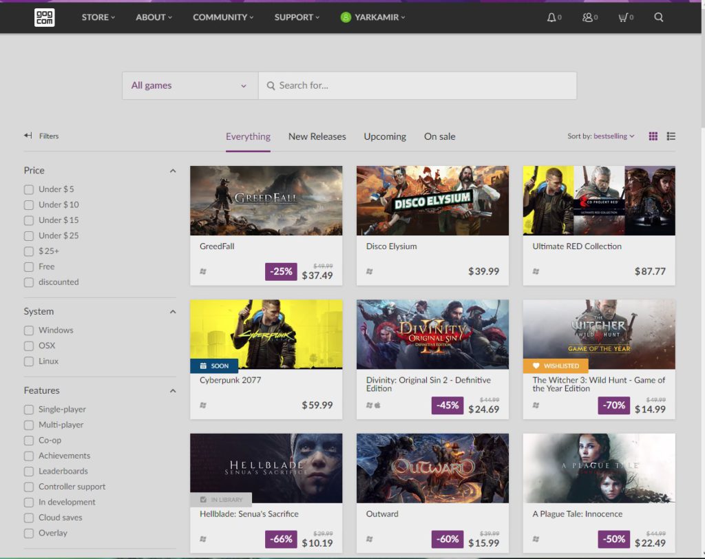Click Windows icon on GreedFall card
The width and height of the screenshot is (705, 559).
[x=203, y=271]
